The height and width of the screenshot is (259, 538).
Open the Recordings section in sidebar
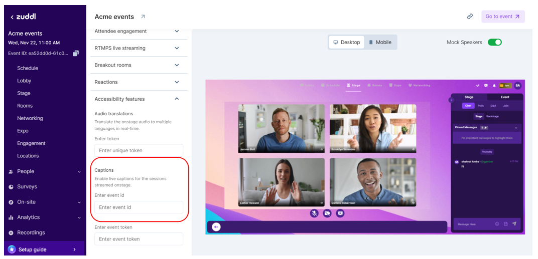tap(31, 233)
